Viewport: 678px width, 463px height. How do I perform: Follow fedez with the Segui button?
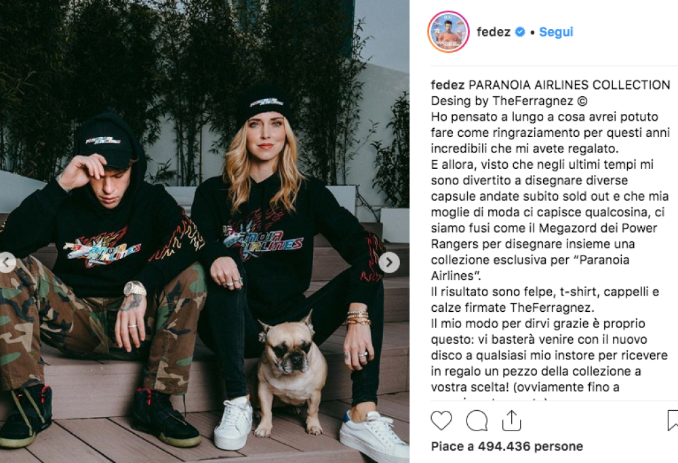pos(556,32)
